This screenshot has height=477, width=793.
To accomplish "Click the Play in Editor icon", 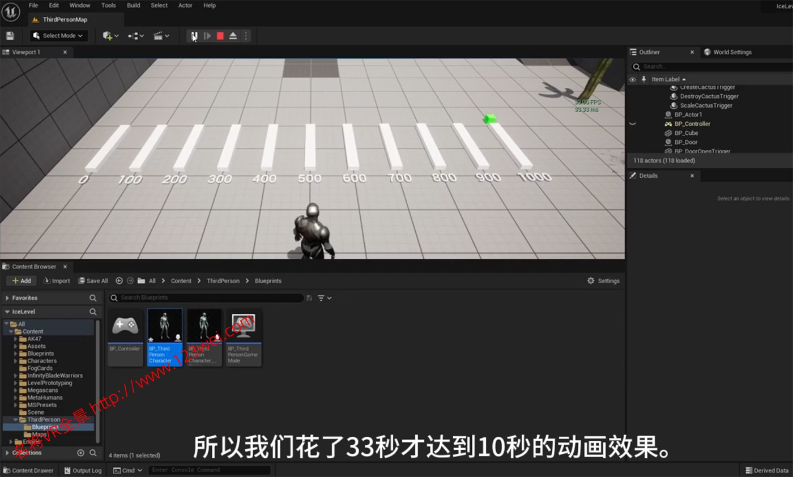I will coord(207,35).
